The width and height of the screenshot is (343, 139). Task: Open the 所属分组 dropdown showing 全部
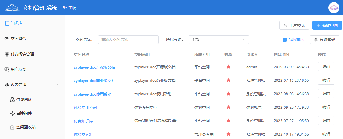[x=219, y=40]
